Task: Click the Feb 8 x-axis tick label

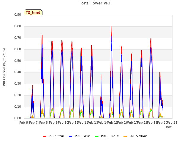Action: [x=44, y=122]
